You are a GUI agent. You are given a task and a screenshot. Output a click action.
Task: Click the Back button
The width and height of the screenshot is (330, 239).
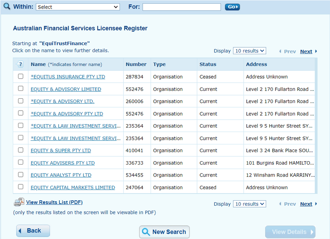[33, 231]
